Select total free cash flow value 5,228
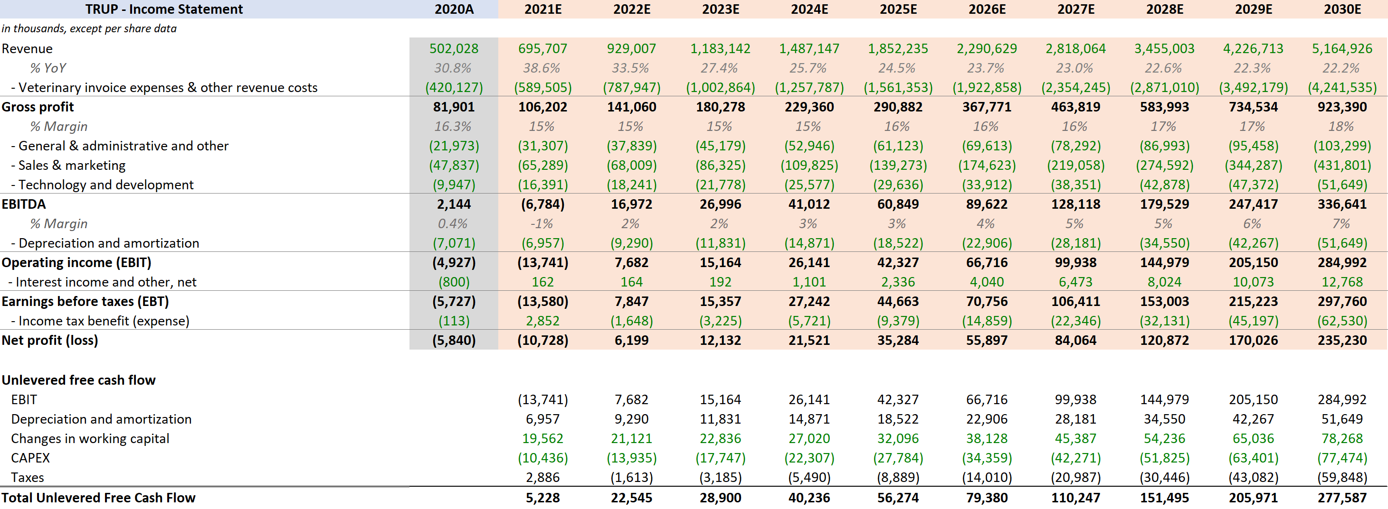The image size is (1388, 509). [542, 497]
